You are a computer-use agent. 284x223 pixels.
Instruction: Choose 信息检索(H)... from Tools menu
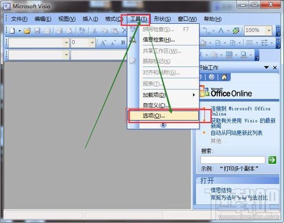(x=164, y=40)
